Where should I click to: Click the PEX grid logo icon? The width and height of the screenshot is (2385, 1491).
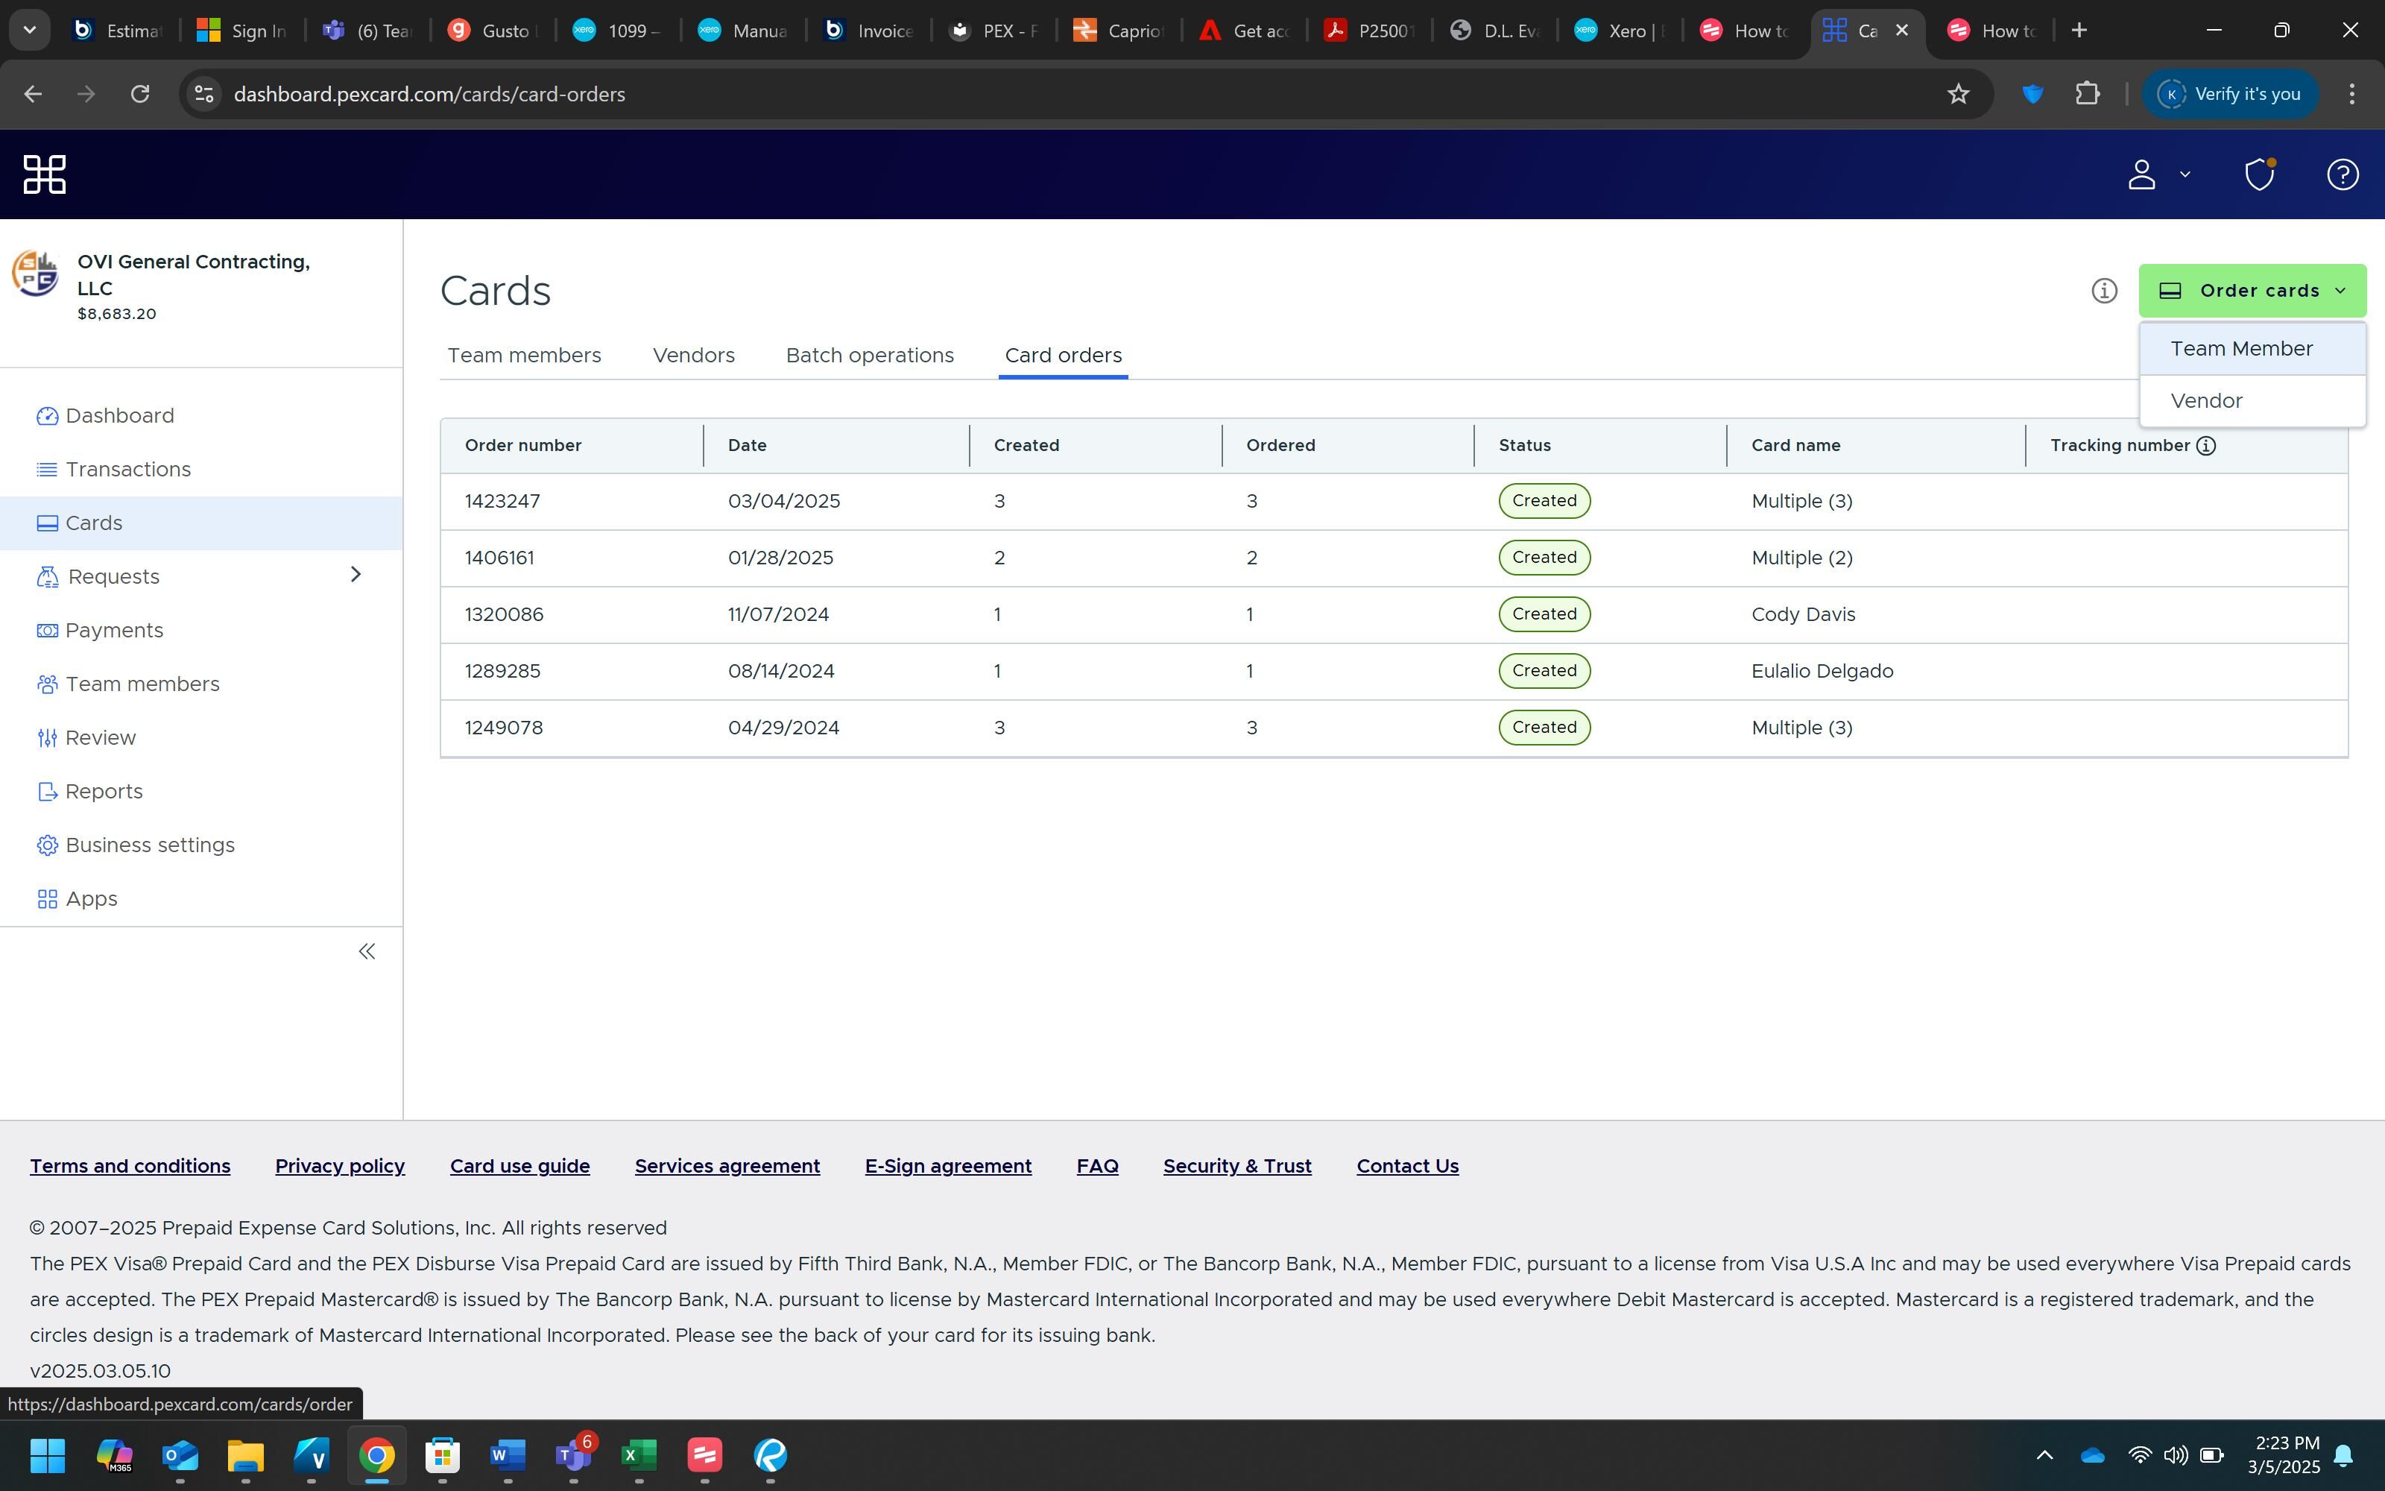point(45,174)
